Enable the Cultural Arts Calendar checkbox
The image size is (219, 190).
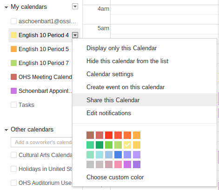pos(13,155)
